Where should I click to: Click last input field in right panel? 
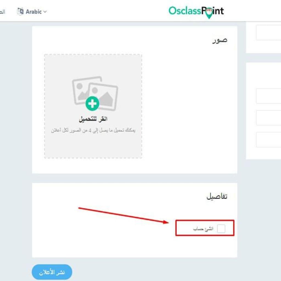click(x=268, y=140)
